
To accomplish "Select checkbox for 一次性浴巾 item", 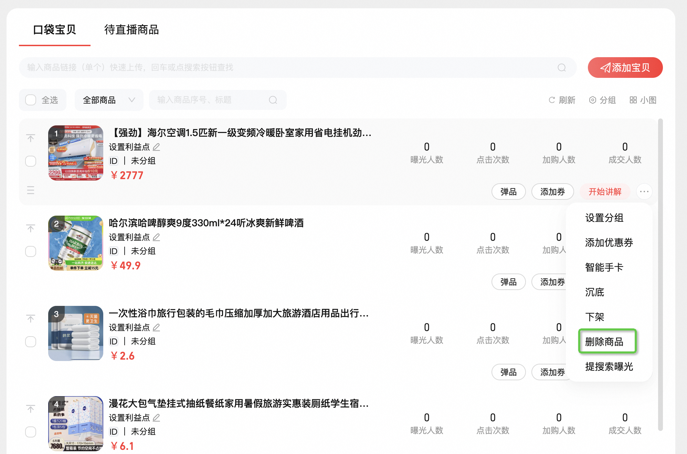I will 31,342.
